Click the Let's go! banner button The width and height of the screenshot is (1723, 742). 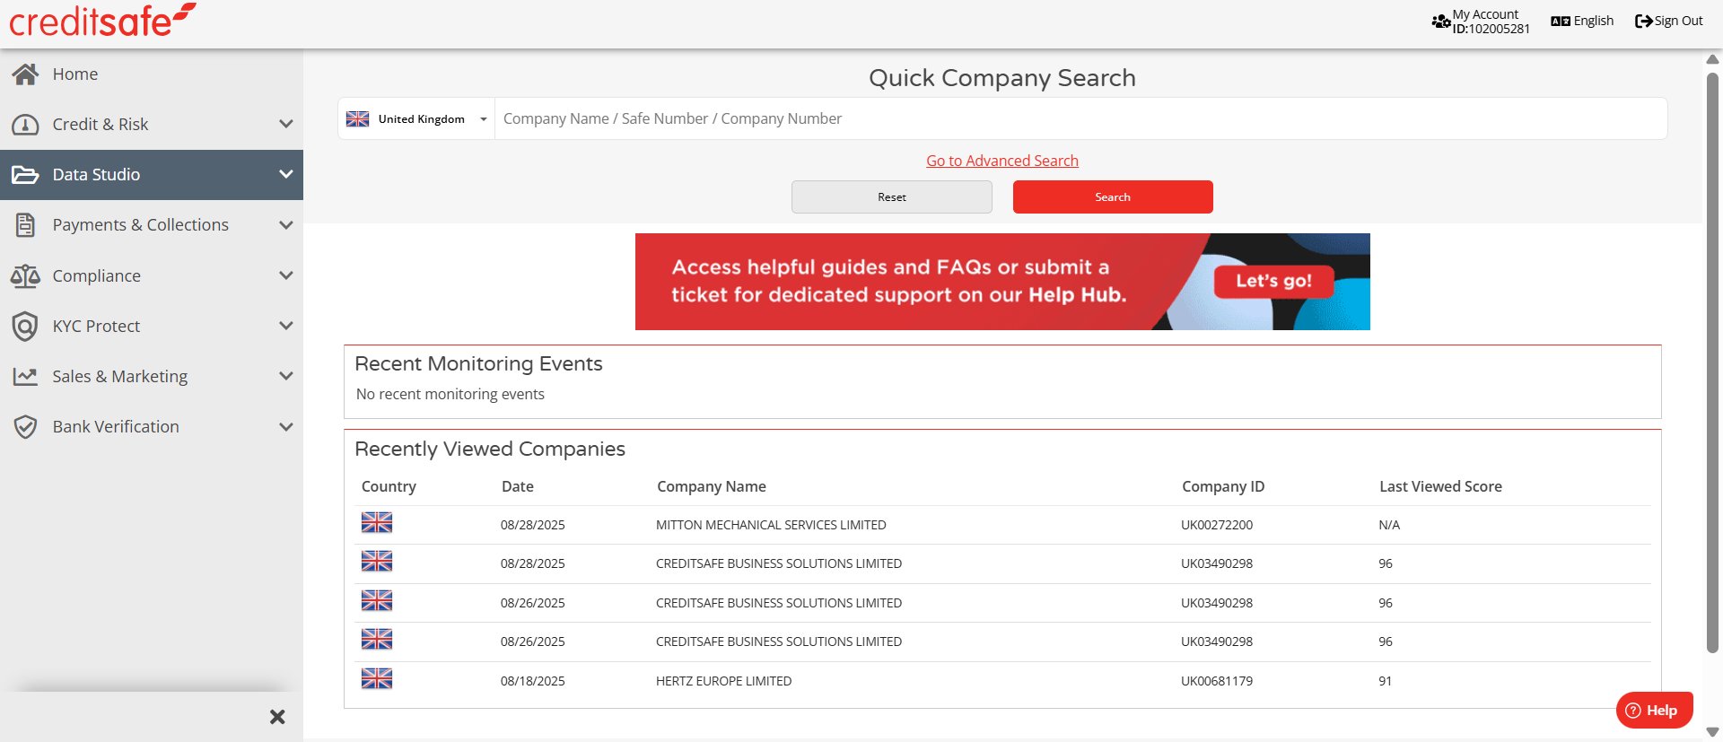coord(1273,281)
